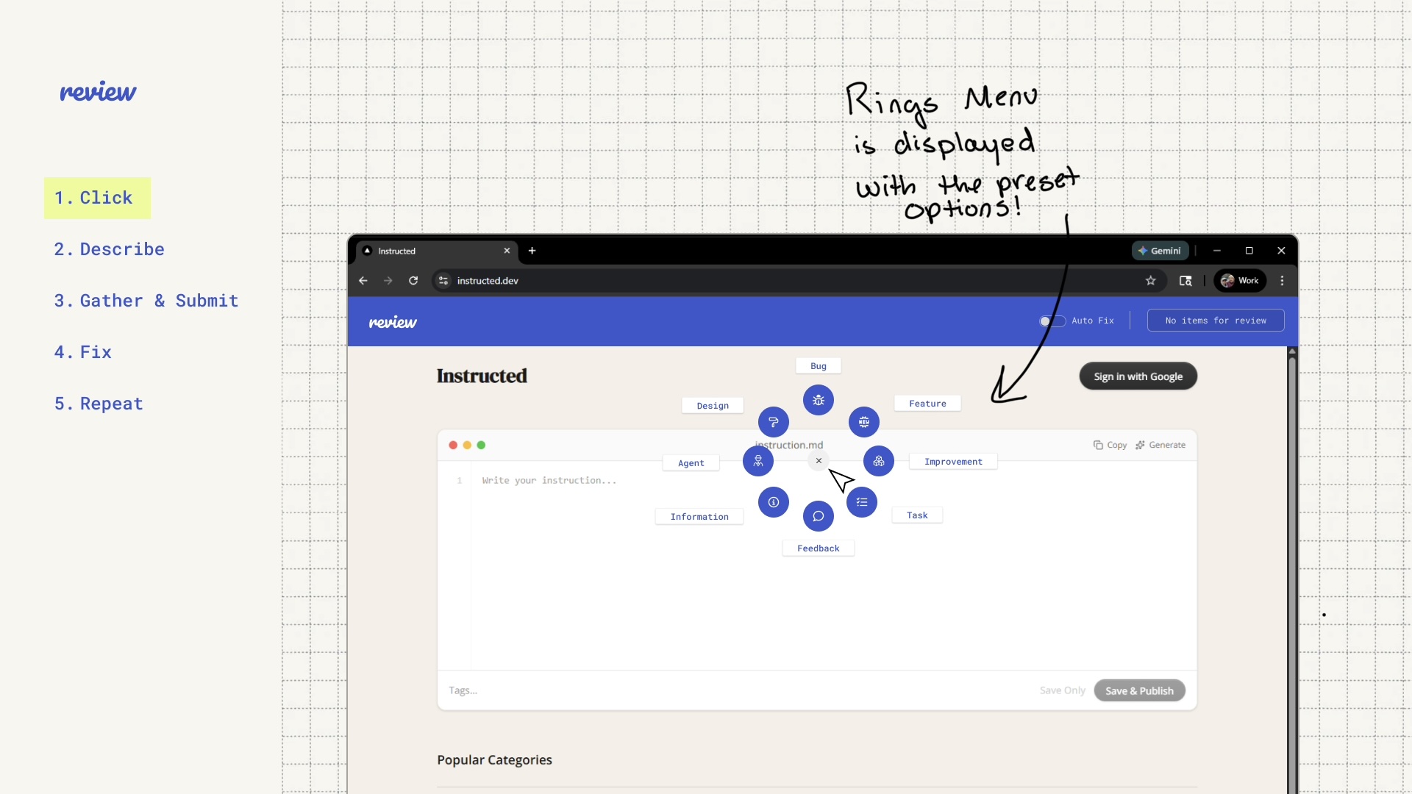Close the rings menu with X

pyautogui.click(x=819, y=461)
